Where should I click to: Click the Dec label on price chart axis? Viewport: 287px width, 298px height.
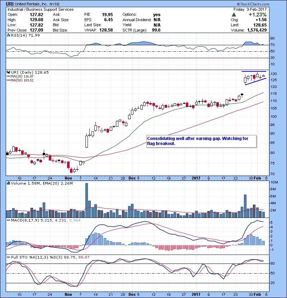(x=132, y=178)
